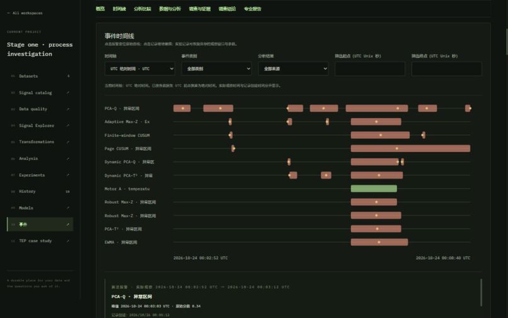Click arrow icon beside Signal Explorer
Image resolution: width=508 pixels, height=318 pixels.
(67, 126)
